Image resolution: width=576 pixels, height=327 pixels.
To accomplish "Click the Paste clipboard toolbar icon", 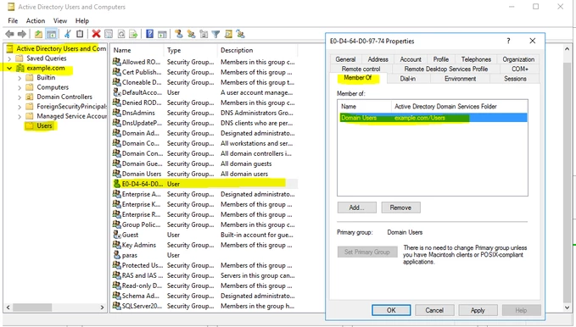I will 80,34.
